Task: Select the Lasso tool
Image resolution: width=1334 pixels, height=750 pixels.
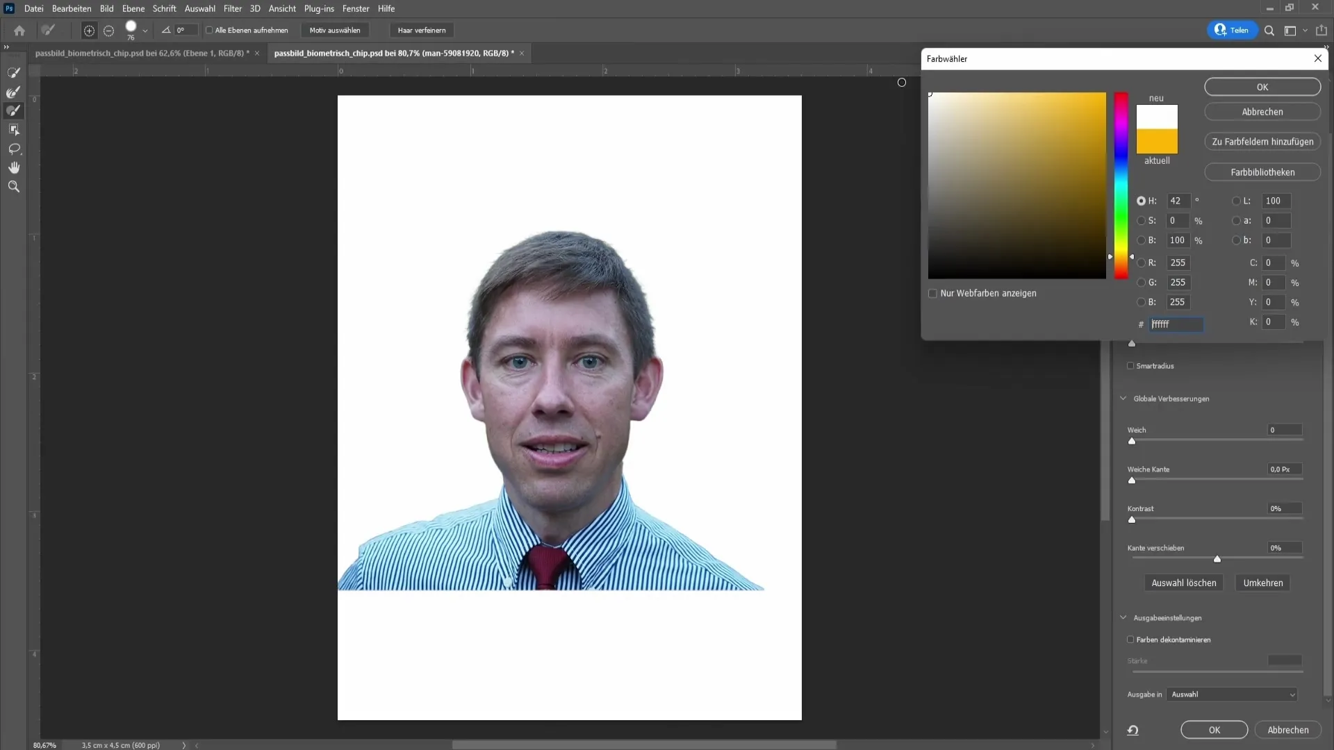Action: pos(13,149)
